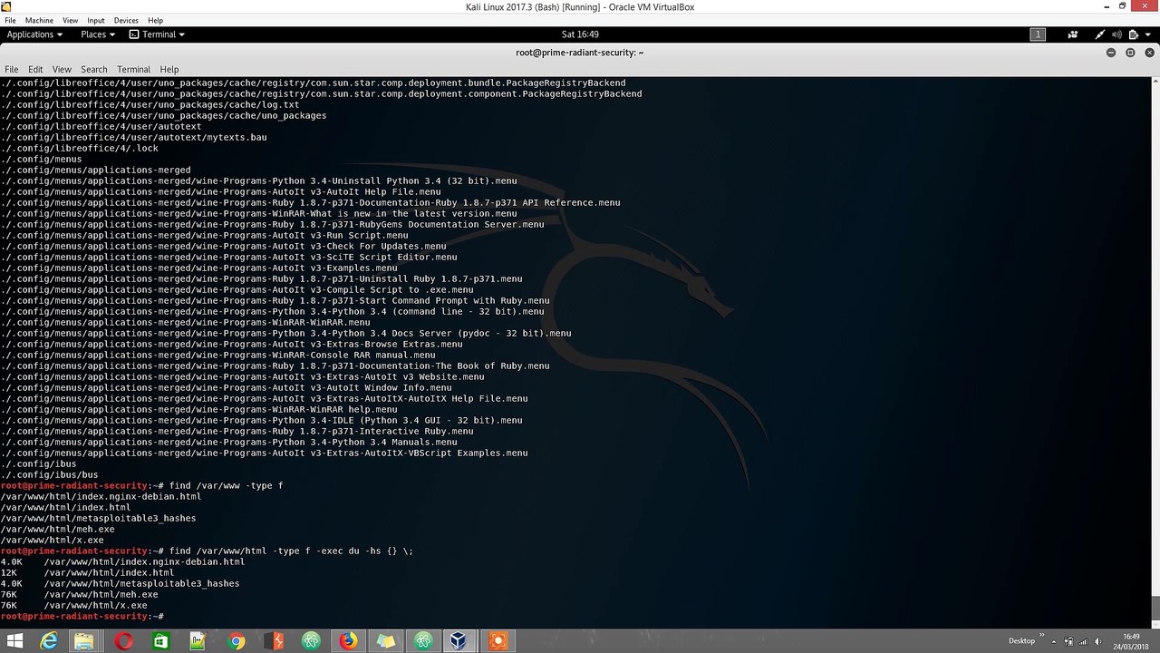
Task: Open the first Atom editor taskbar icon
Action: pos(312,641)
